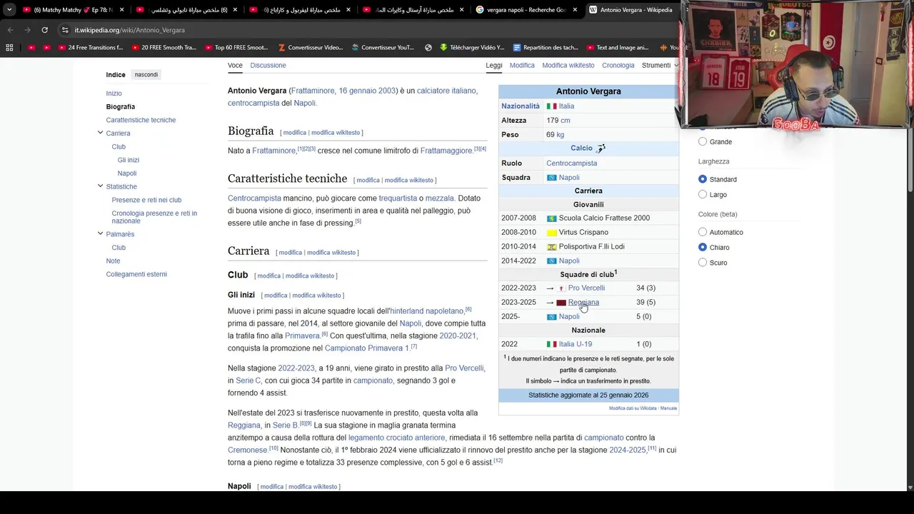This screenshot has height=514, width=914.
Task: Open the tab search chevron in the browser's top-left corner
Action: coord(9,10)
